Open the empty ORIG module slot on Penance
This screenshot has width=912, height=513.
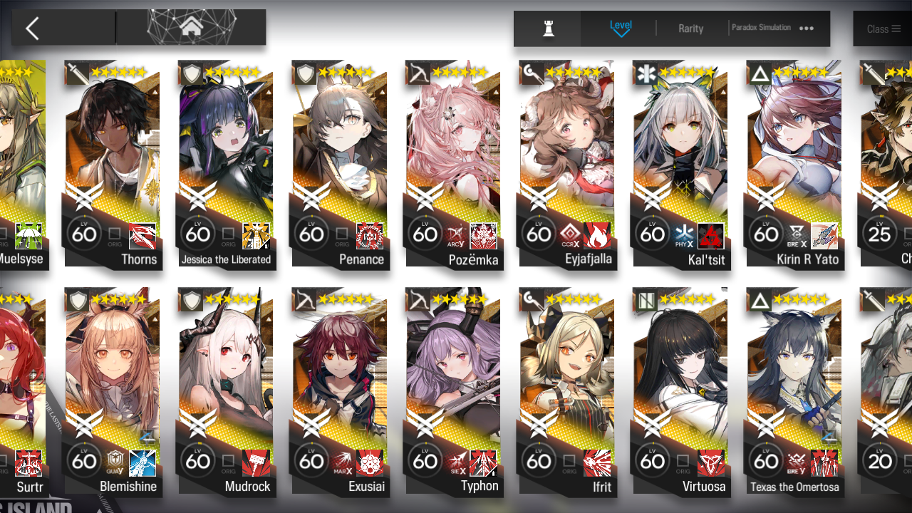point(342,235)
